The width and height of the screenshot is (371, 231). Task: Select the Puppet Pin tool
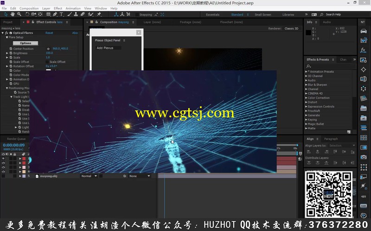click(x=99, y=14)
